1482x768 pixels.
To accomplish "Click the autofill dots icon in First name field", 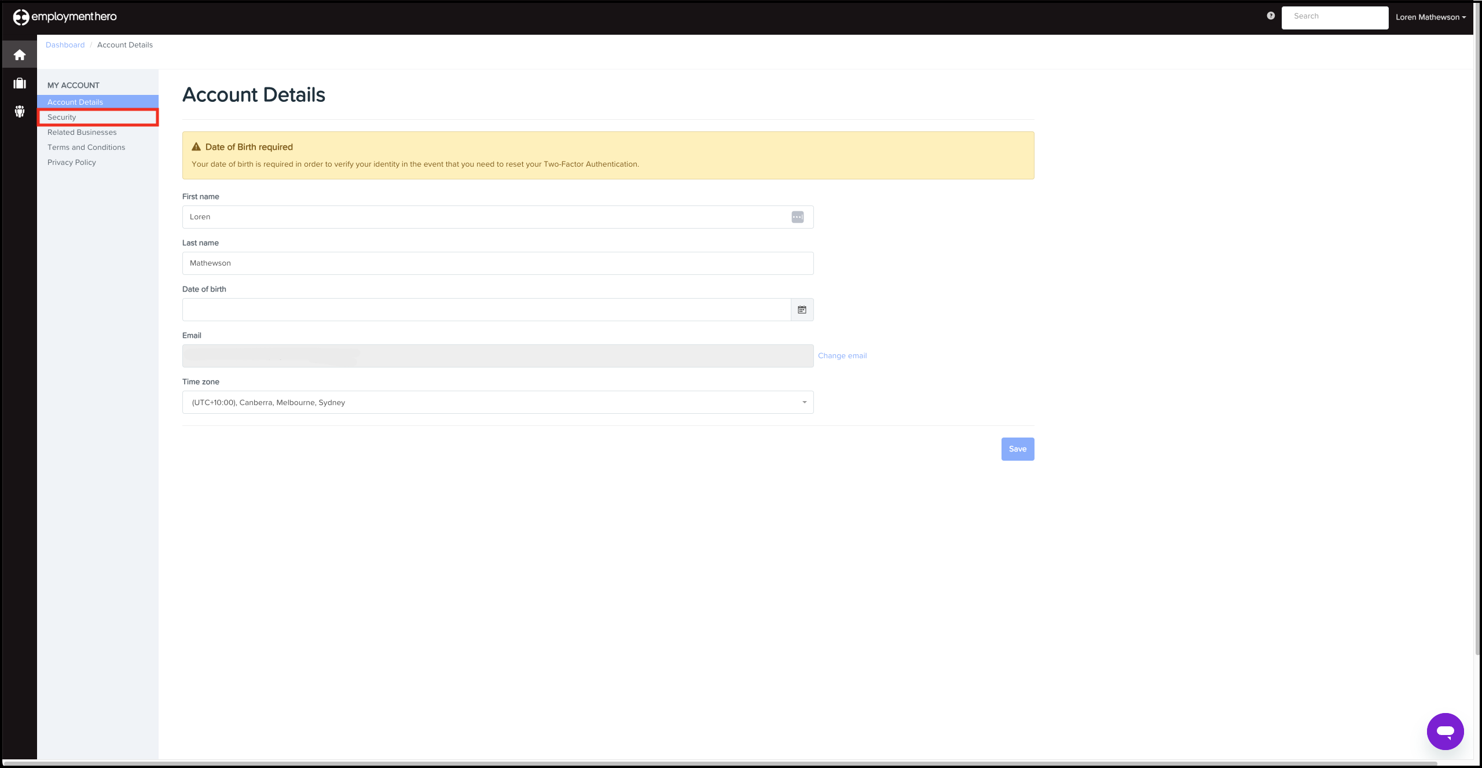I will point(797,217).
